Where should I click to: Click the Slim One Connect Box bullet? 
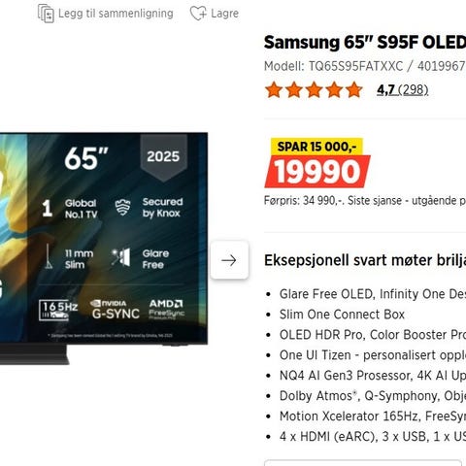pyautogui.click(x=342, y=315)
